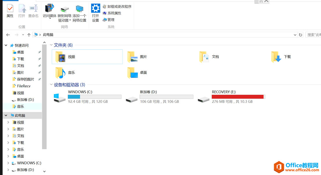Click the search box (搜索"此电脑")

(313, 35)
